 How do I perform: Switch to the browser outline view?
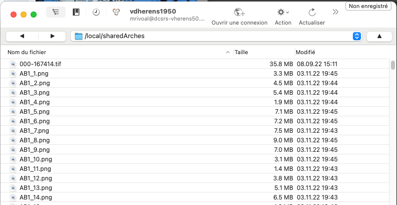(x=56, y=12)
